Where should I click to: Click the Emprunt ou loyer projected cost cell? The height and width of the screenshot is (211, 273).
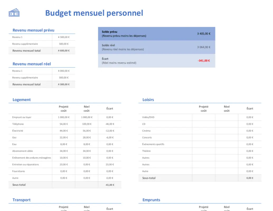tap(63, 117)
